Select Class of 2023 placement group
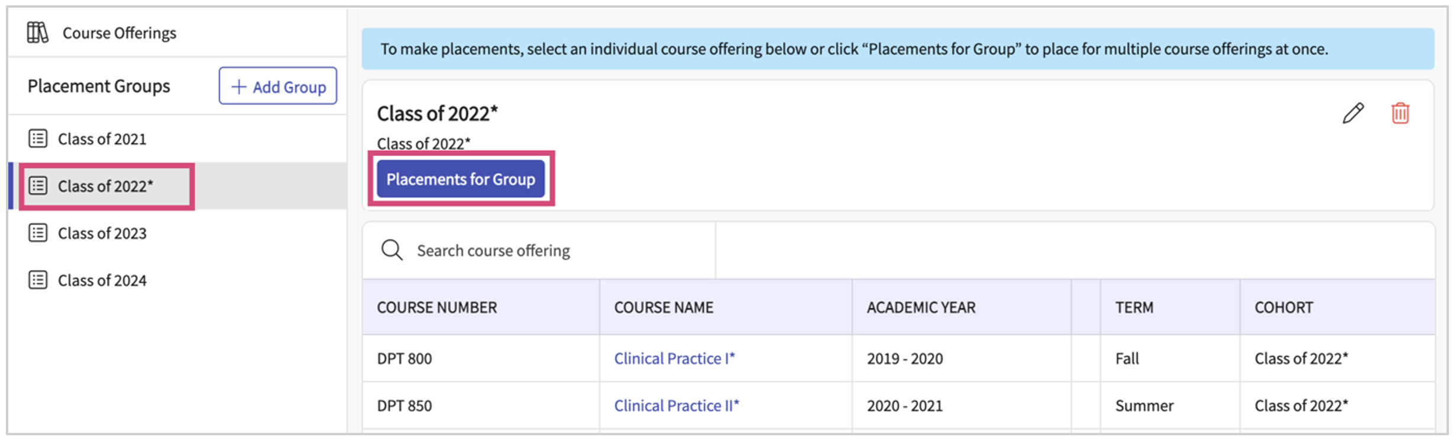 pos(102,233)
